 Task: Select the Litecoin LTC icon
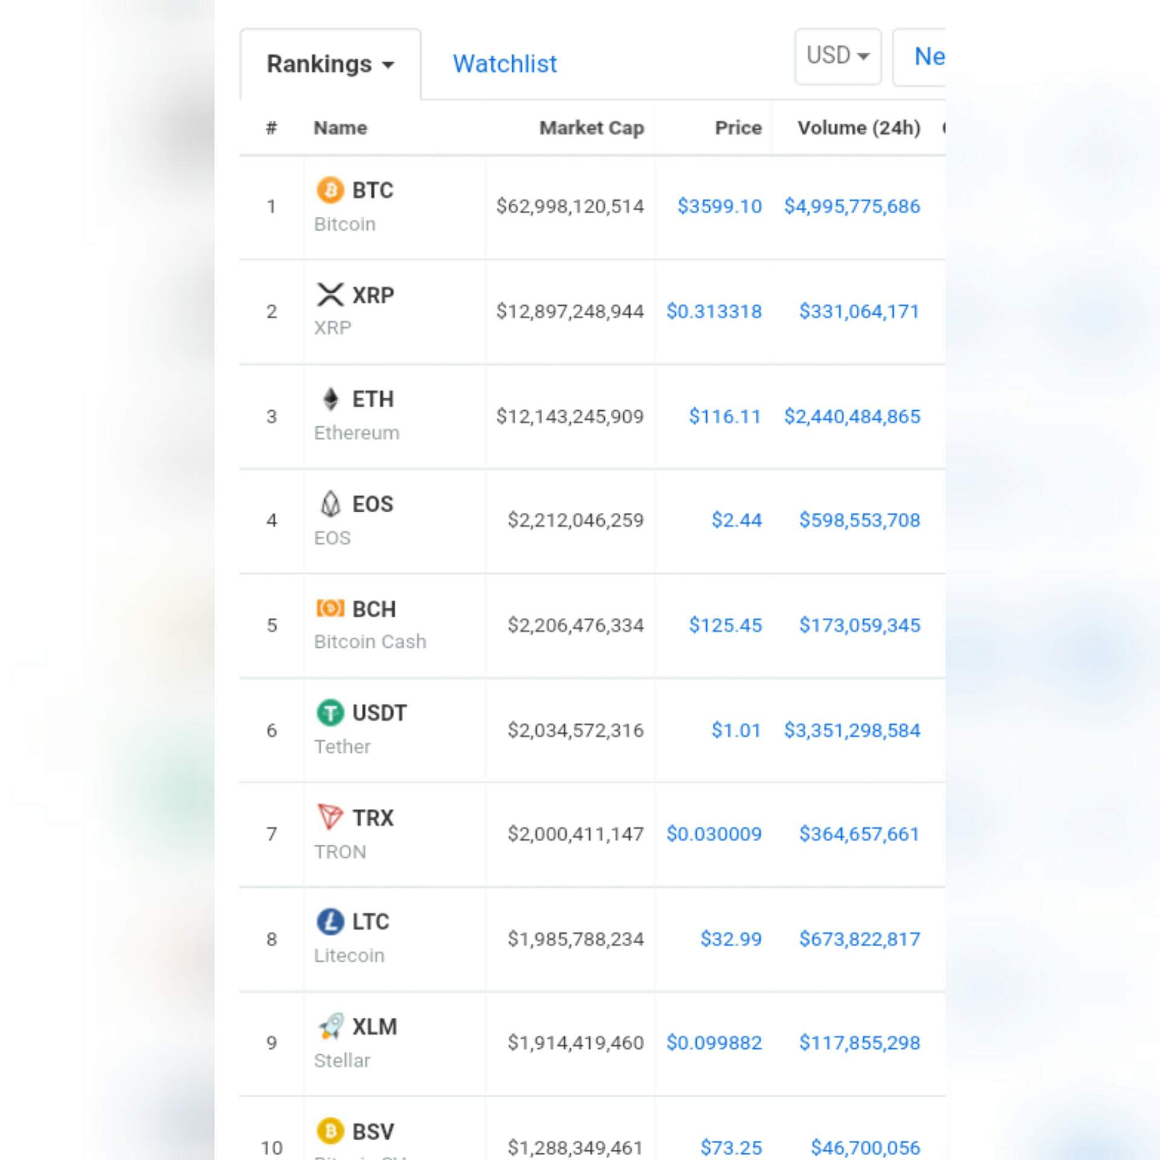[329, 923]
